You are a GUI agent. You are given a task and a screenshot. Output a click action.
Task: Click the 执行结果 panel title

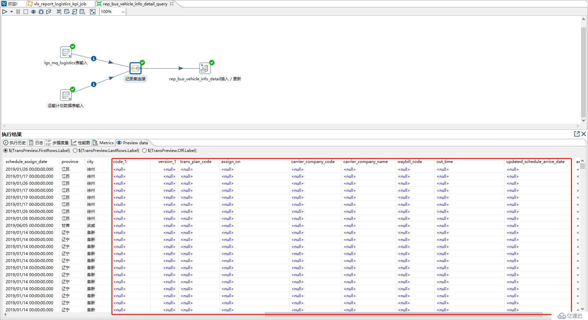(x=12, y=134)
